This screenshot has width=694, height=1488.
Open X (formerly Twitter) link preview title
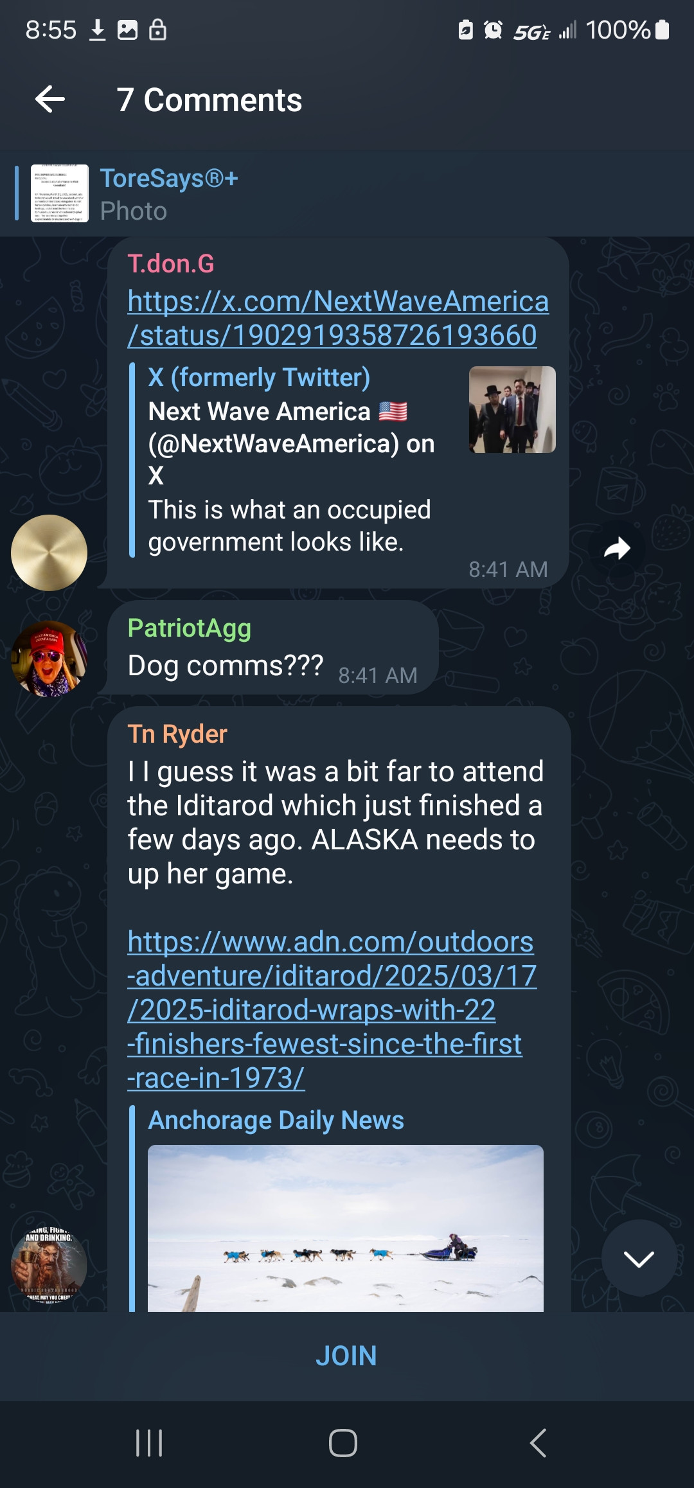pos(259,378)
